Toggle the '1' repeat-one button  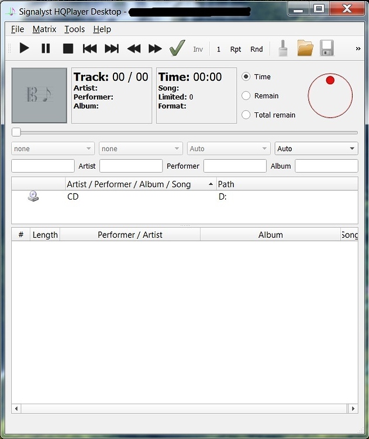pyautogui.click(x=219, y=49)
